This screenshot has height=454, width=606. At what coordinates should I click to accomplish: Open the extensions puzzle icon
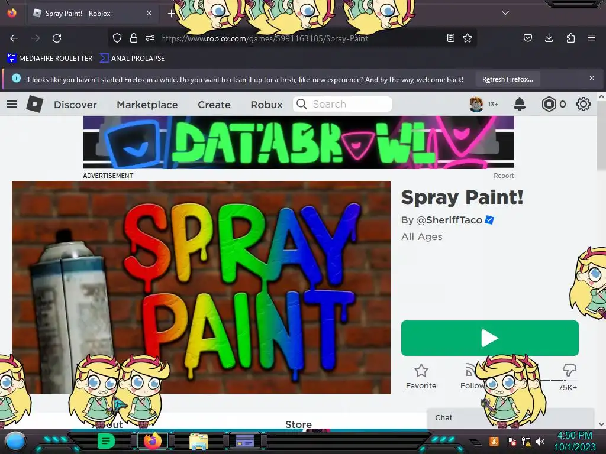tap(570, 38)
